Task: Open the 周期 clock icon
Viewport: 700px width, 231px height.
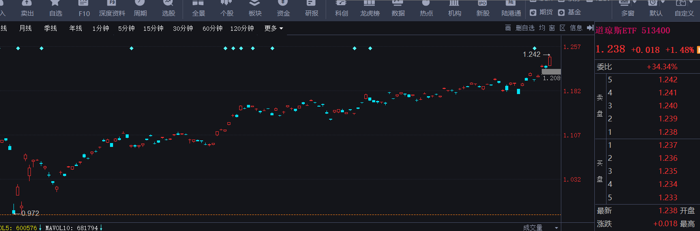Action: [x=140, y=9]
